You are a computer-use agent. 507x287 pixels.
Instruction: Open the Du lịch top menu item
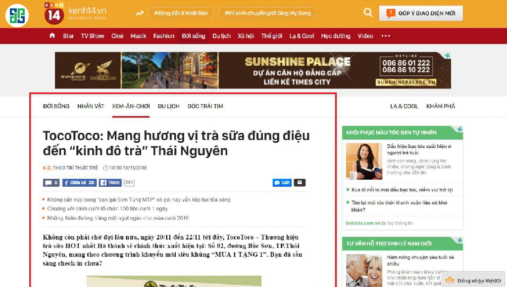tap(221, 36)
